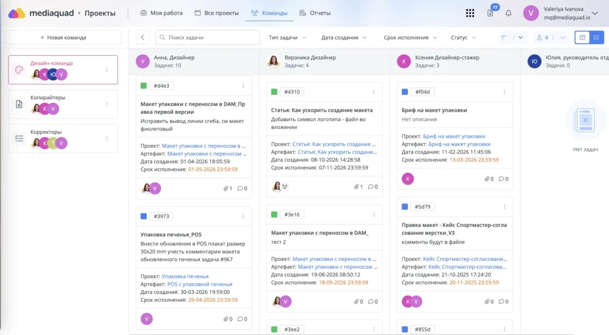
Task: Go to Все проекты tab
Action: 216,13
